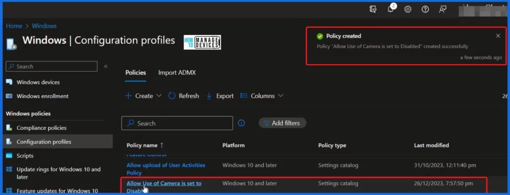Open the Settings gear icon
The width and height of the screenshot is (510, 195).
(408, 9)
